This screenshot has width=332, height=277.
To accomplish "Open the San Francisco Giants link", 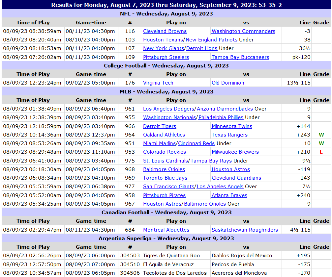I will tap(168, 187).
